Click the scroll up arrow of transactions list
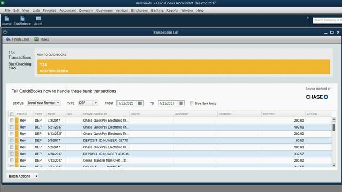Image resolution: width=342 pixels, height=192 pixels. pos(333,119)
